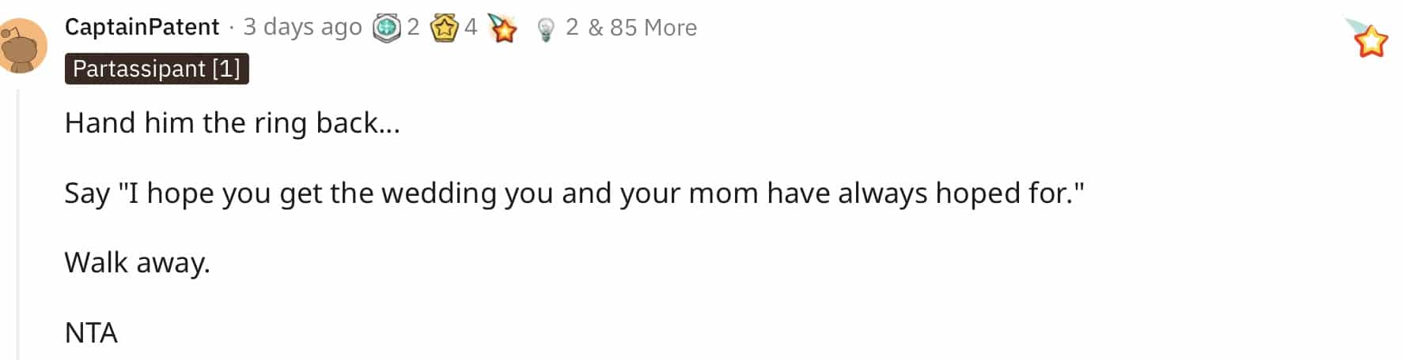1405x360 pixels.
Task: Click the lightbulb award icon
Action: [545, 29]
